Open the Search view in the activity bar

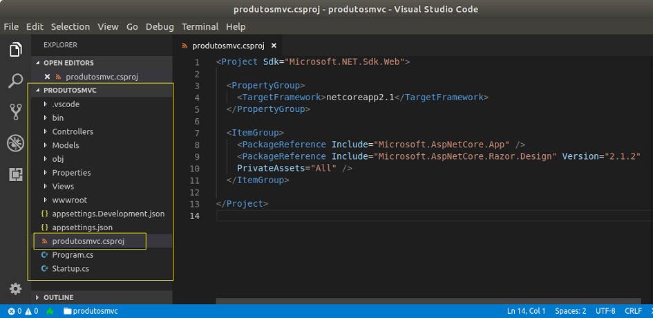click(15, 81)
